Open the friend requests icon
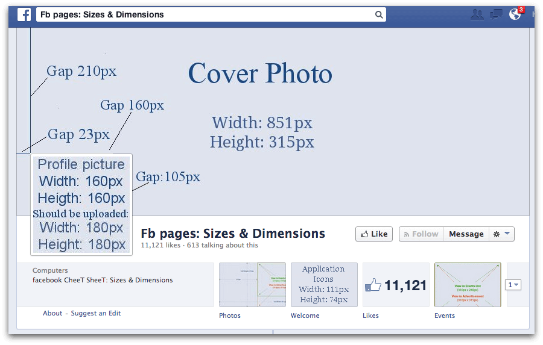Screen dimensions: 543x345 [477, 14]
